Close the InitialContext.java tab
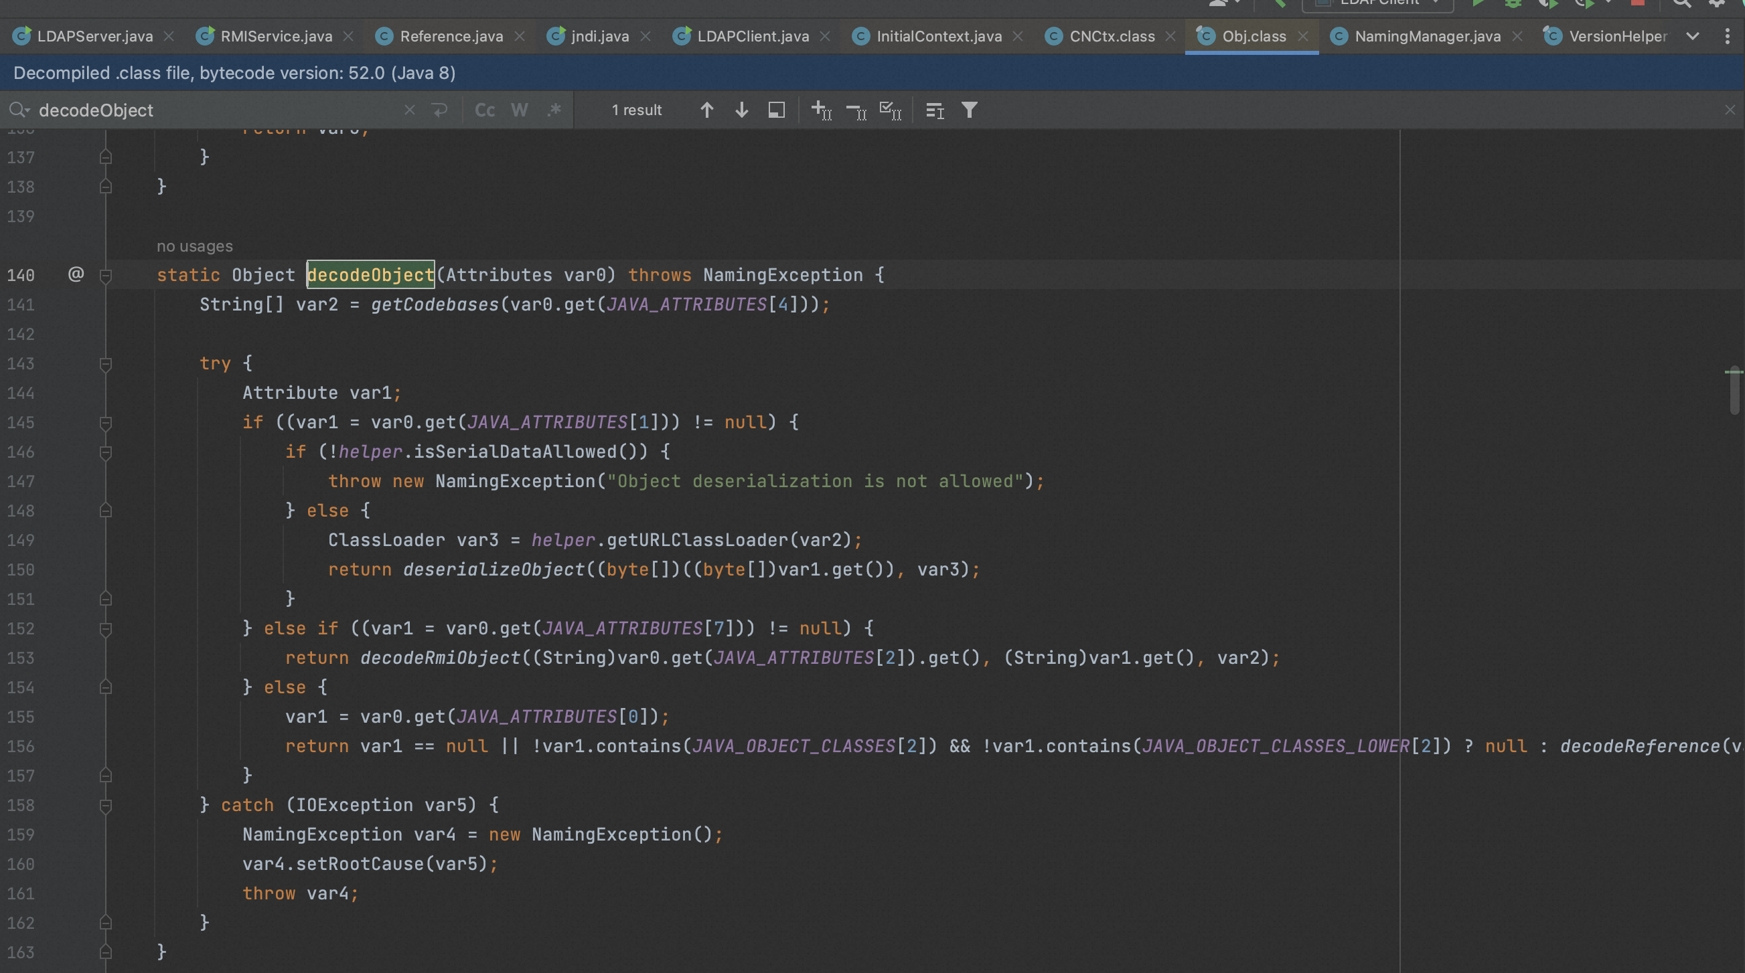The height and width of the screenshot is (973, 1745). [1017, 36]
